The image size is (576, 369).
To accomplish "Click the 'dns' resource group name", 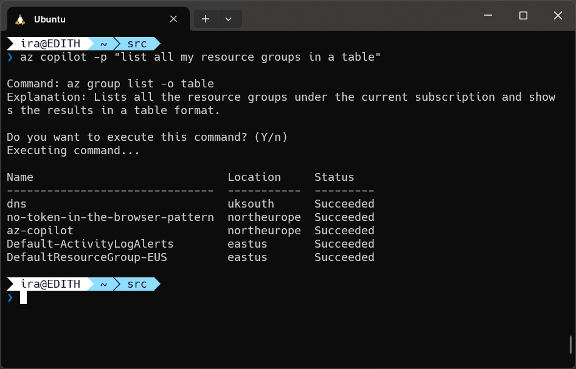I will 17,204.
